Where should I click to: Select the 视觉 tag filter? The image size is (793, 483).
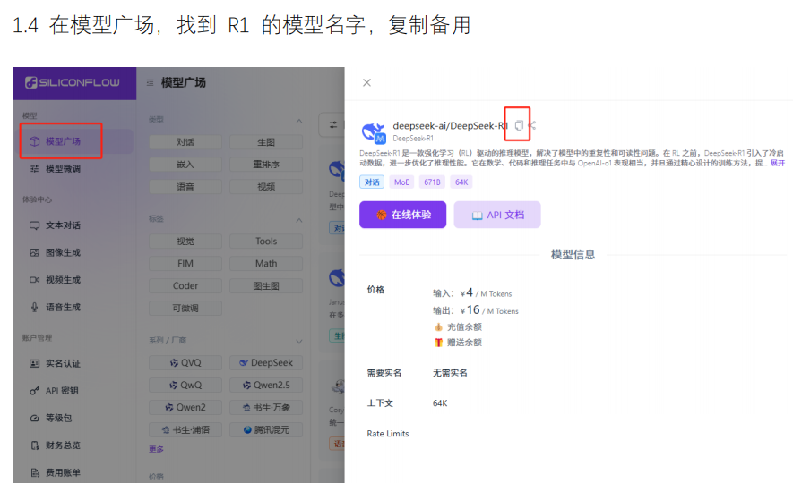pyautogui.click(x=185, y=241)
